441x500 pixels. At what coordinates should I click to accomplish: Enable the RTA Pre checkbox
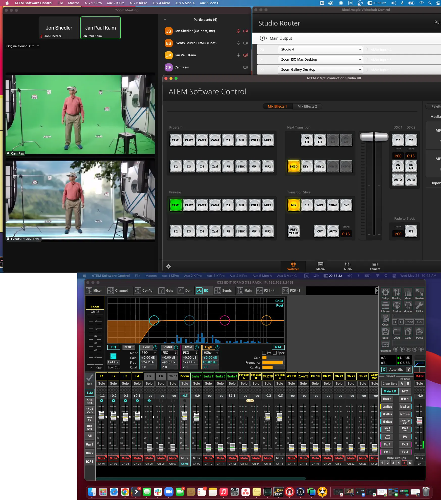click(264, 353)
